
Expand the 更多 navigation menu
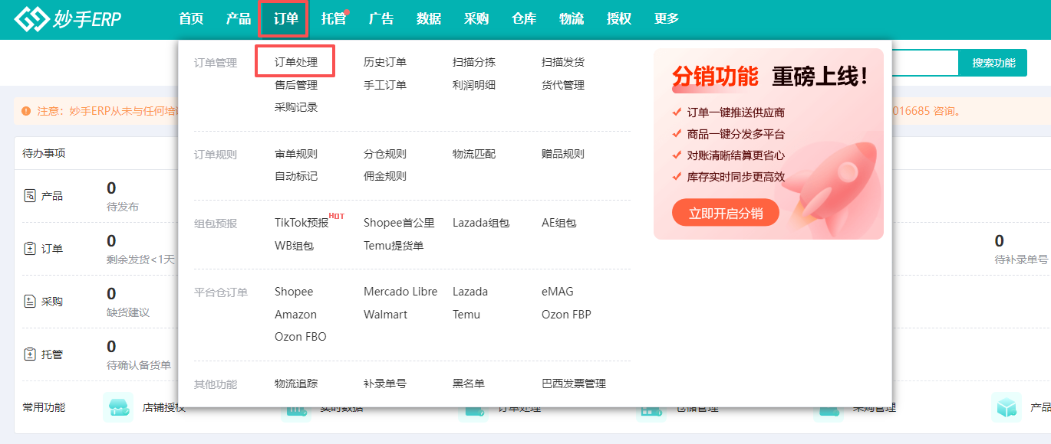pos(666,19)
